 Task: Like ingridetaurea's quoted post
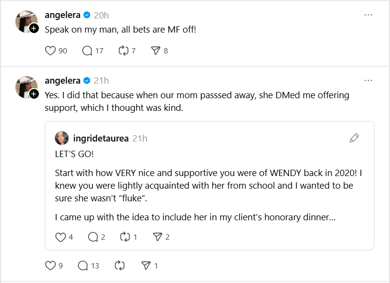60,237
